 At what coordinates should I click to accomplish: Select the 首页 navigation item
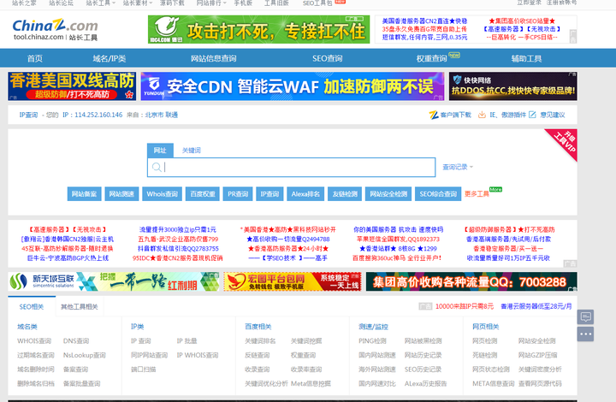(x=34, y=58)
